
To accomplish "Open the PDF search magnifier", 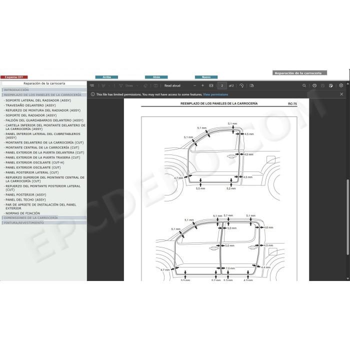I will tap(304, 85).
